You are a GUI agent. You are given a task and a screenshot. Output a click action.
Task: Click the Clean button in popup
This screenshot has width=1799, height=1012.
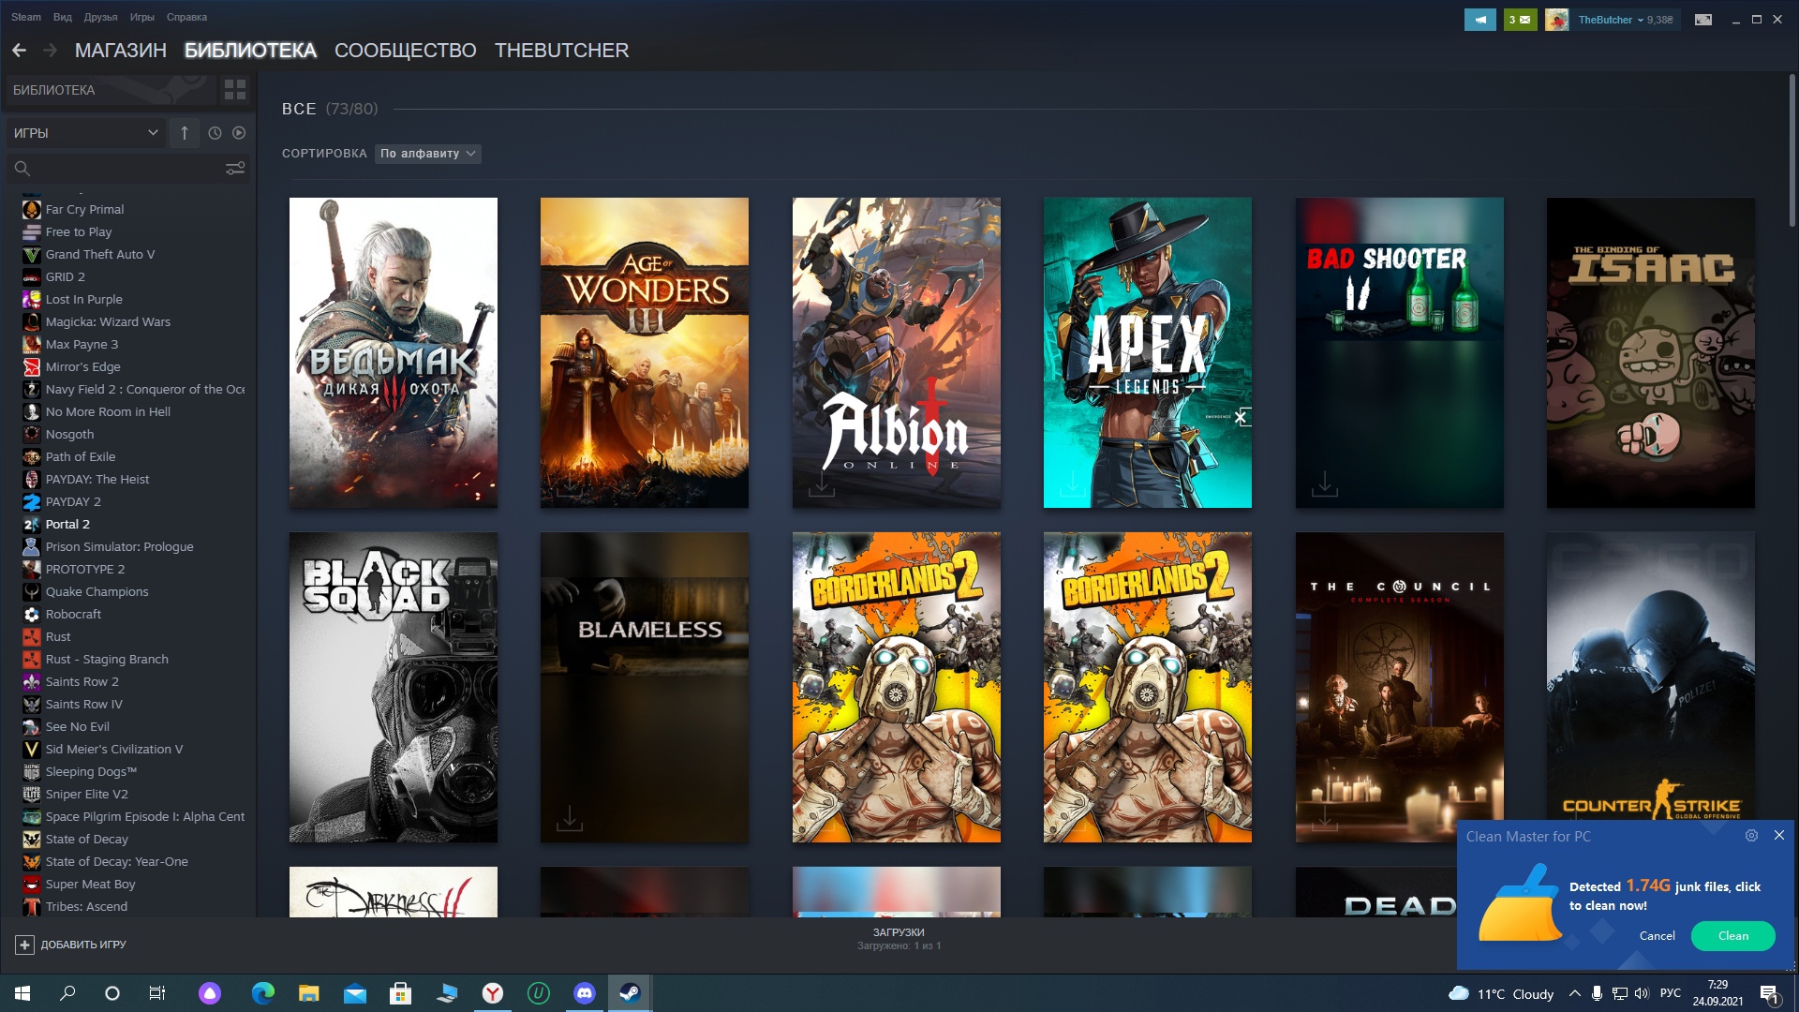[x=1732, y=935]
